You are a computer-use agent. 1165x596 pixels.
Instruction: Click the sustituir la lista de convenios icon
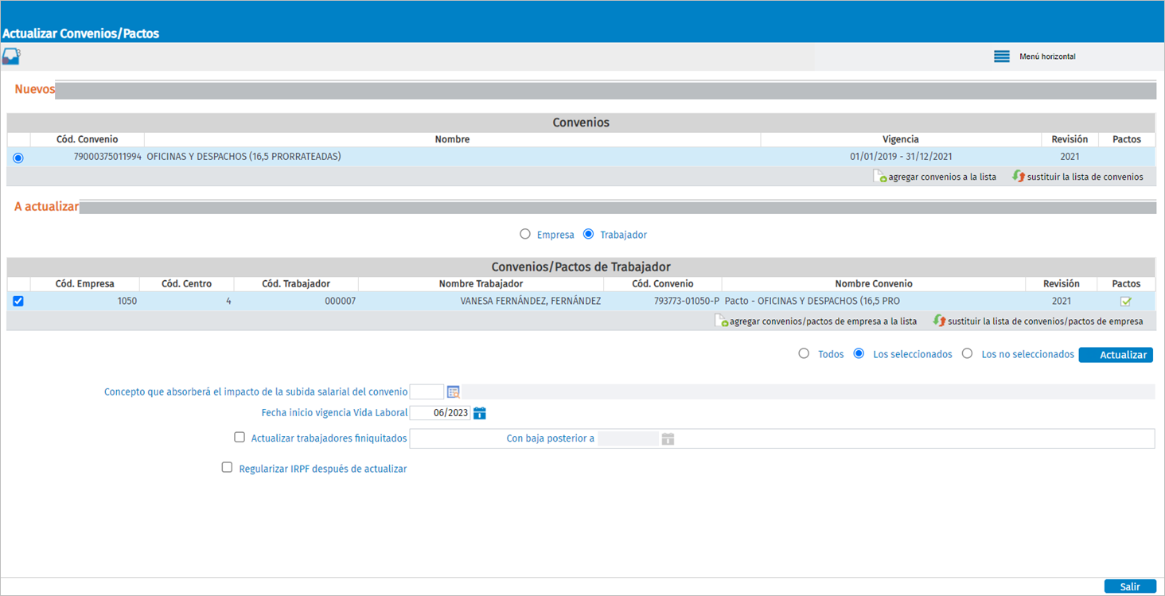tap(1019, 177)
